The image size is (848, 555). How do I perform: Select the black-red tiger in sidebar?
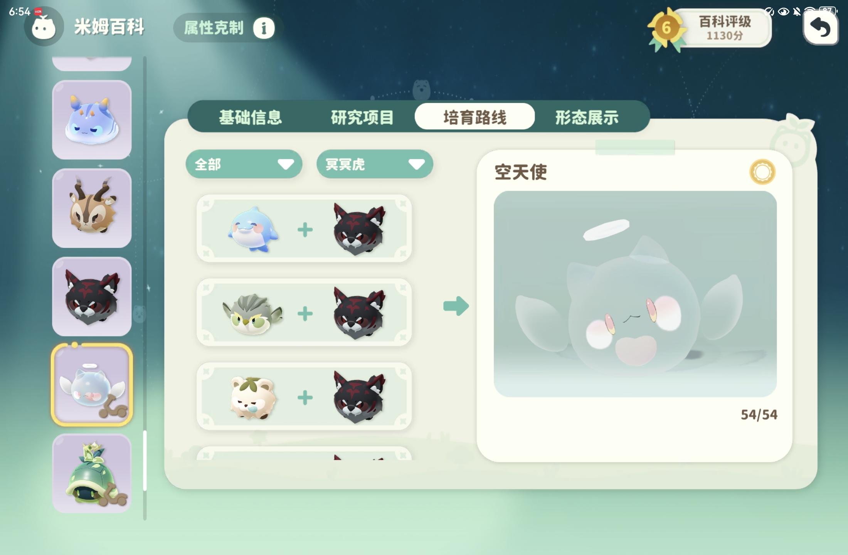(92, 296)
